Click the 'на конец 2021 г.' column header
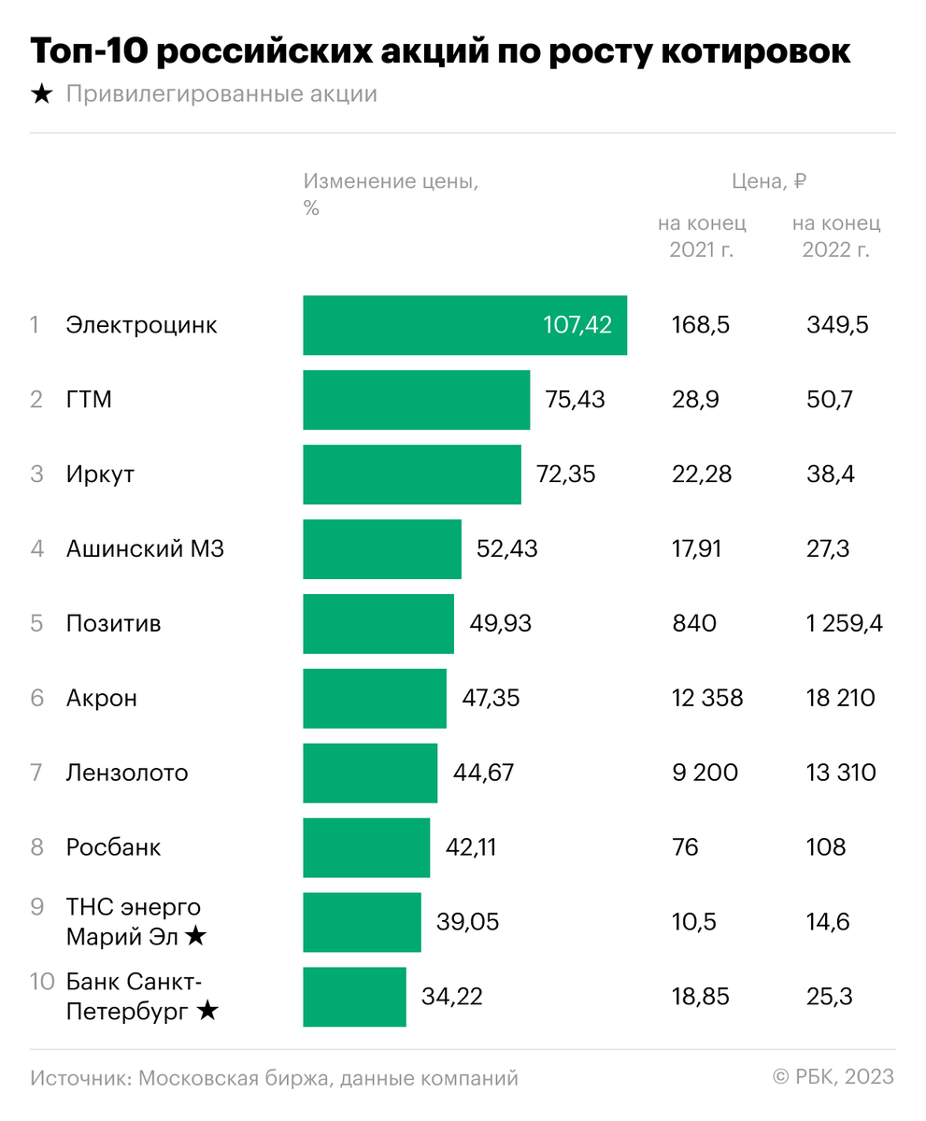926x1121 pixels. click(702, 236)
